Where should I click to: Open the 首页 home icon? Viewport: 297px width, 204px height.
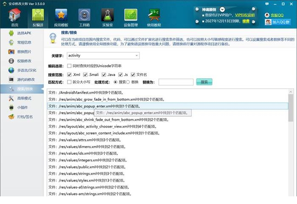coord(14,15)
